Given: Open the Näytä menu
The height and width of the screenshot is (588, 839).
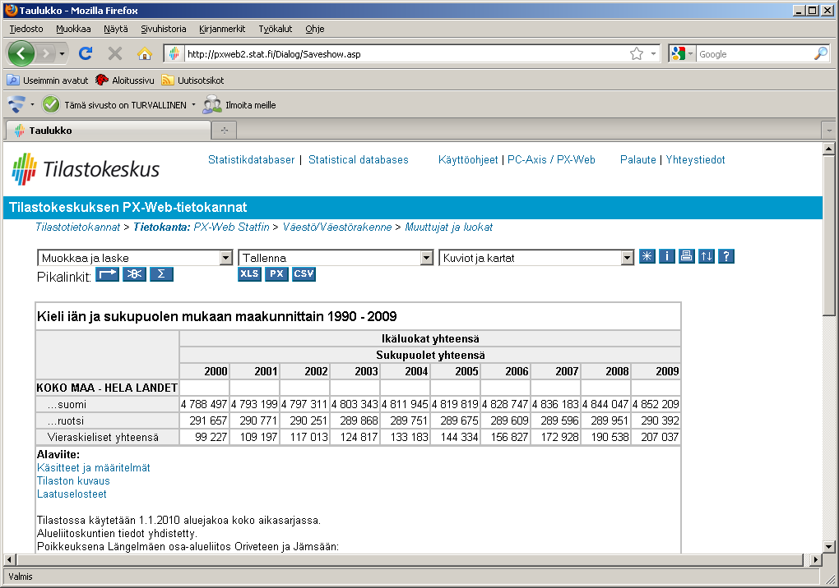Looking at the screenshot, I should (x=116, y=29).
